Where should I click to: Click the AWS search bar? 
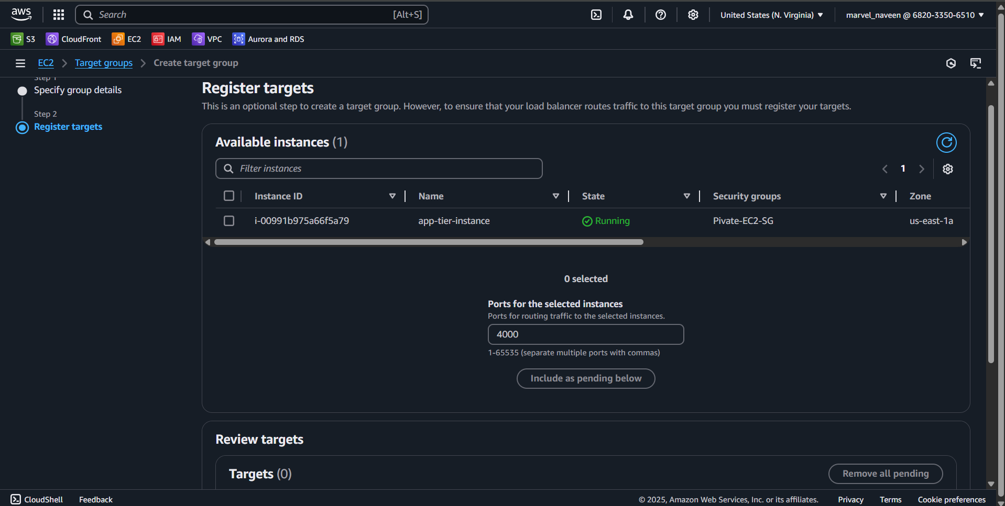[x=252, y=15]
